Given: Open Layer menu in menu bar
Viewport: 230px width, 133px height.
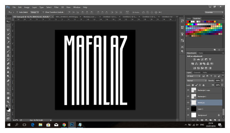Looking at the screenshot, I should point(34,7).
